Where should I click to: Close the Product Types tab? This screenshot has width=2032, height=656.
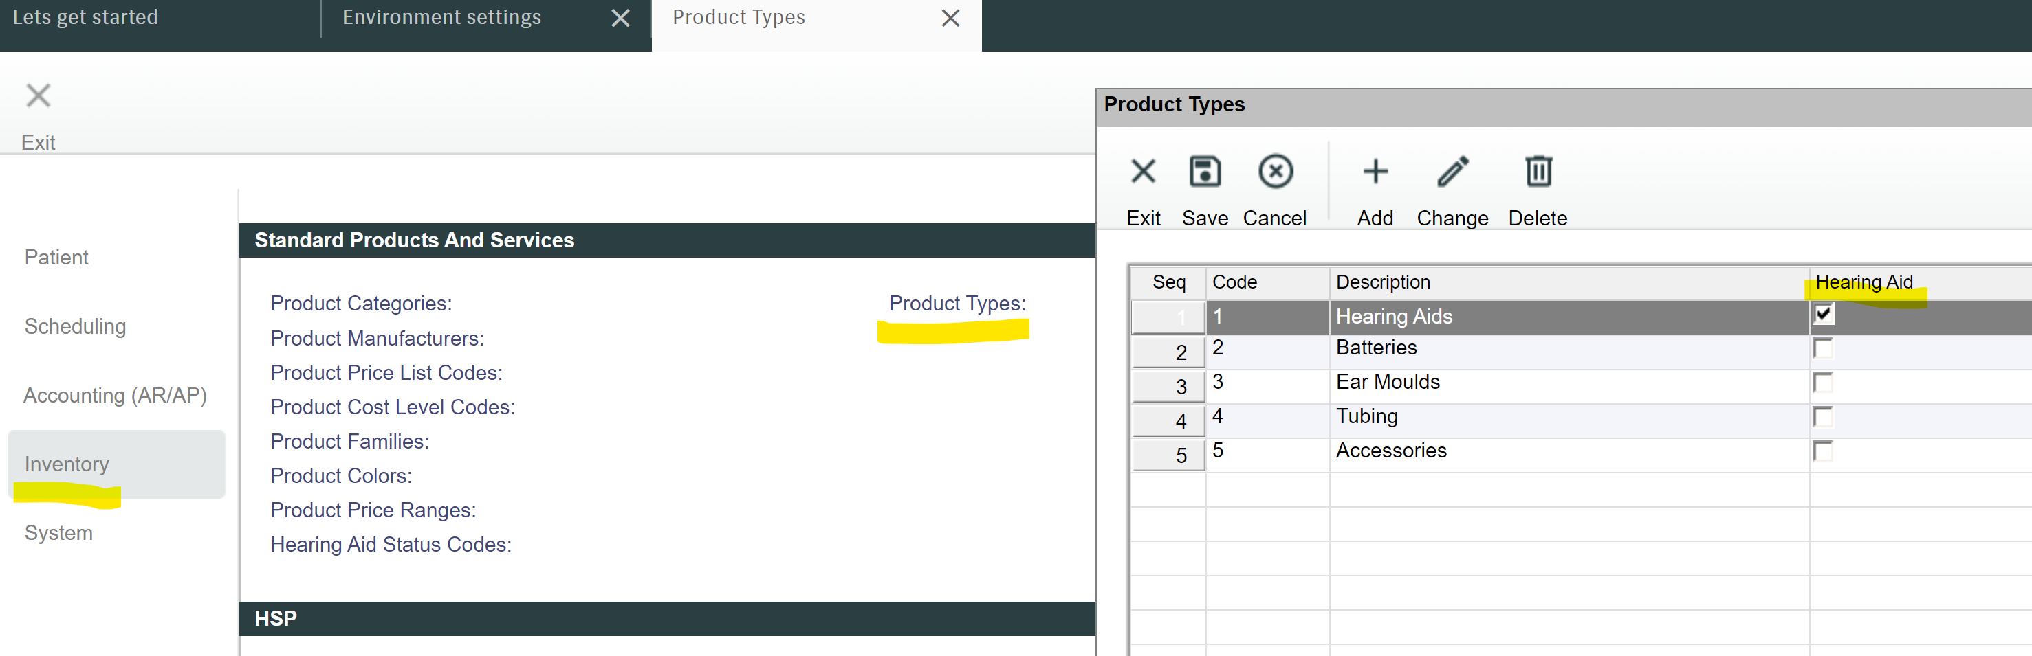[x=950, y=18]
